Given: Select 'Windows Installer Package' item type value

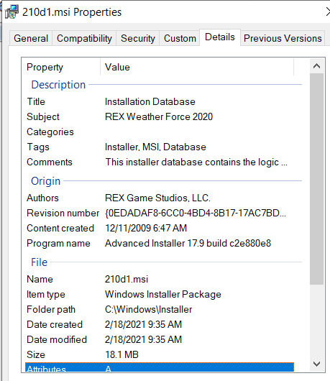Looking at the screenshot, I should [163, 294].
